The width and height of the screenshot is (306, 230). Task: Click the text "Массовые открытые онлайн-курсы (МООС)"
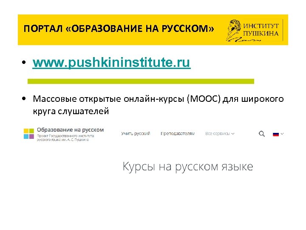(127, 99)
